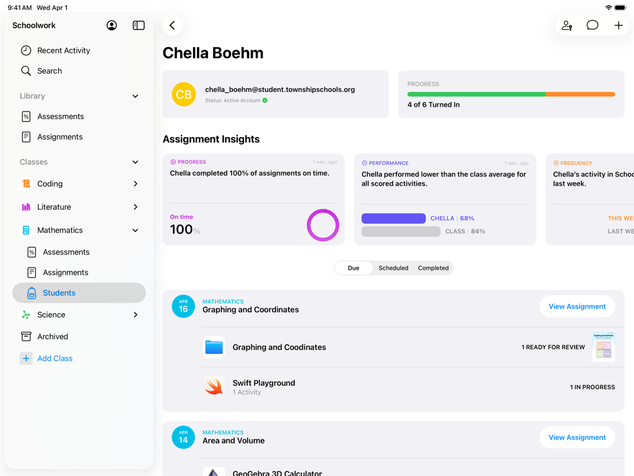Collapse the Mathematics class section
This screenshot has width=634, height=476.
pyautogui.click(x=135, y=230)
